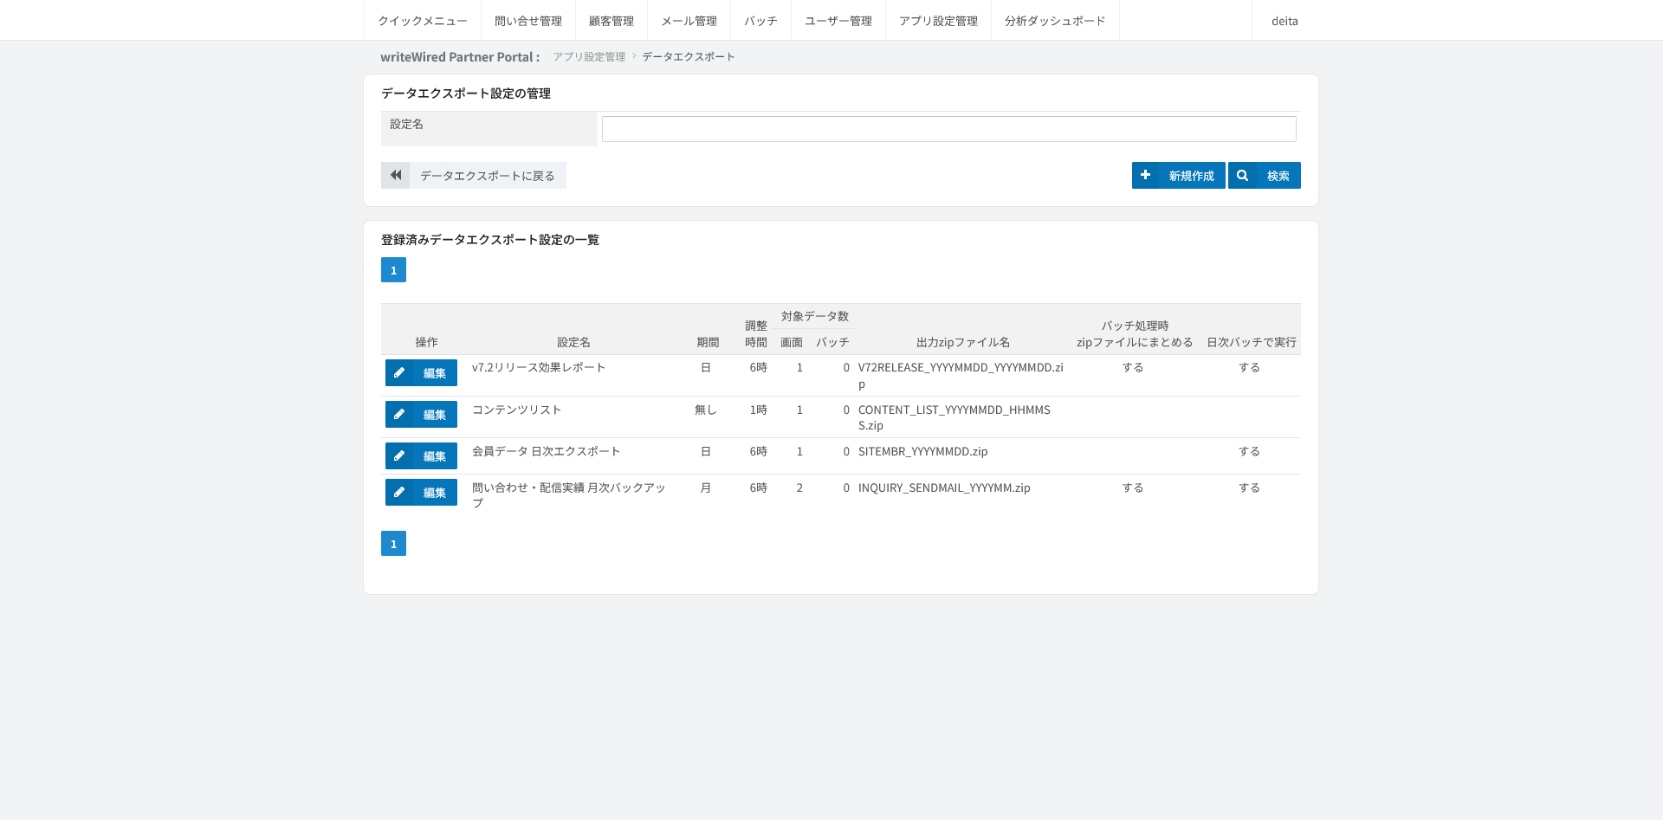Viewport: 1663px width, 820px height.
Task: Click the pencil icon for v7.2リリース効果レポート
Action: (399, 373)
